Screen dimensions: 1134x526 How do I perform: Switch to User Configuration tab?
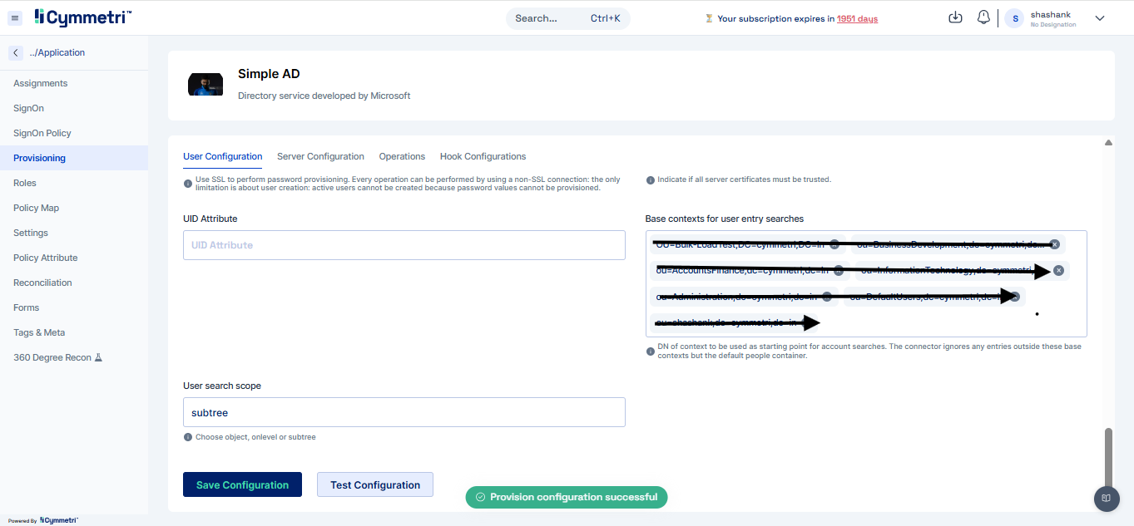pyautogui.click(x=223, y=156)
